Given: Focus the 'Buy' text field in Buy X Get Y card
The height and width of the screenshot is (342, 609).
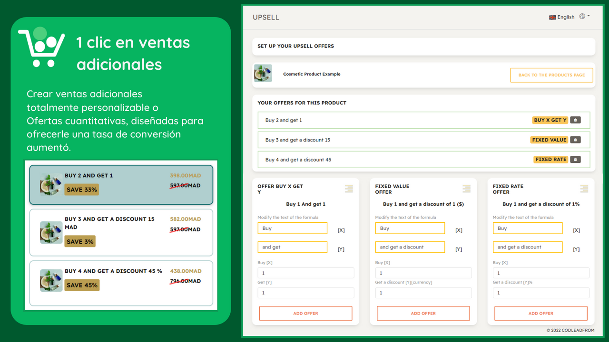Looking at the screenshot, I should click(x=293, y=228).
